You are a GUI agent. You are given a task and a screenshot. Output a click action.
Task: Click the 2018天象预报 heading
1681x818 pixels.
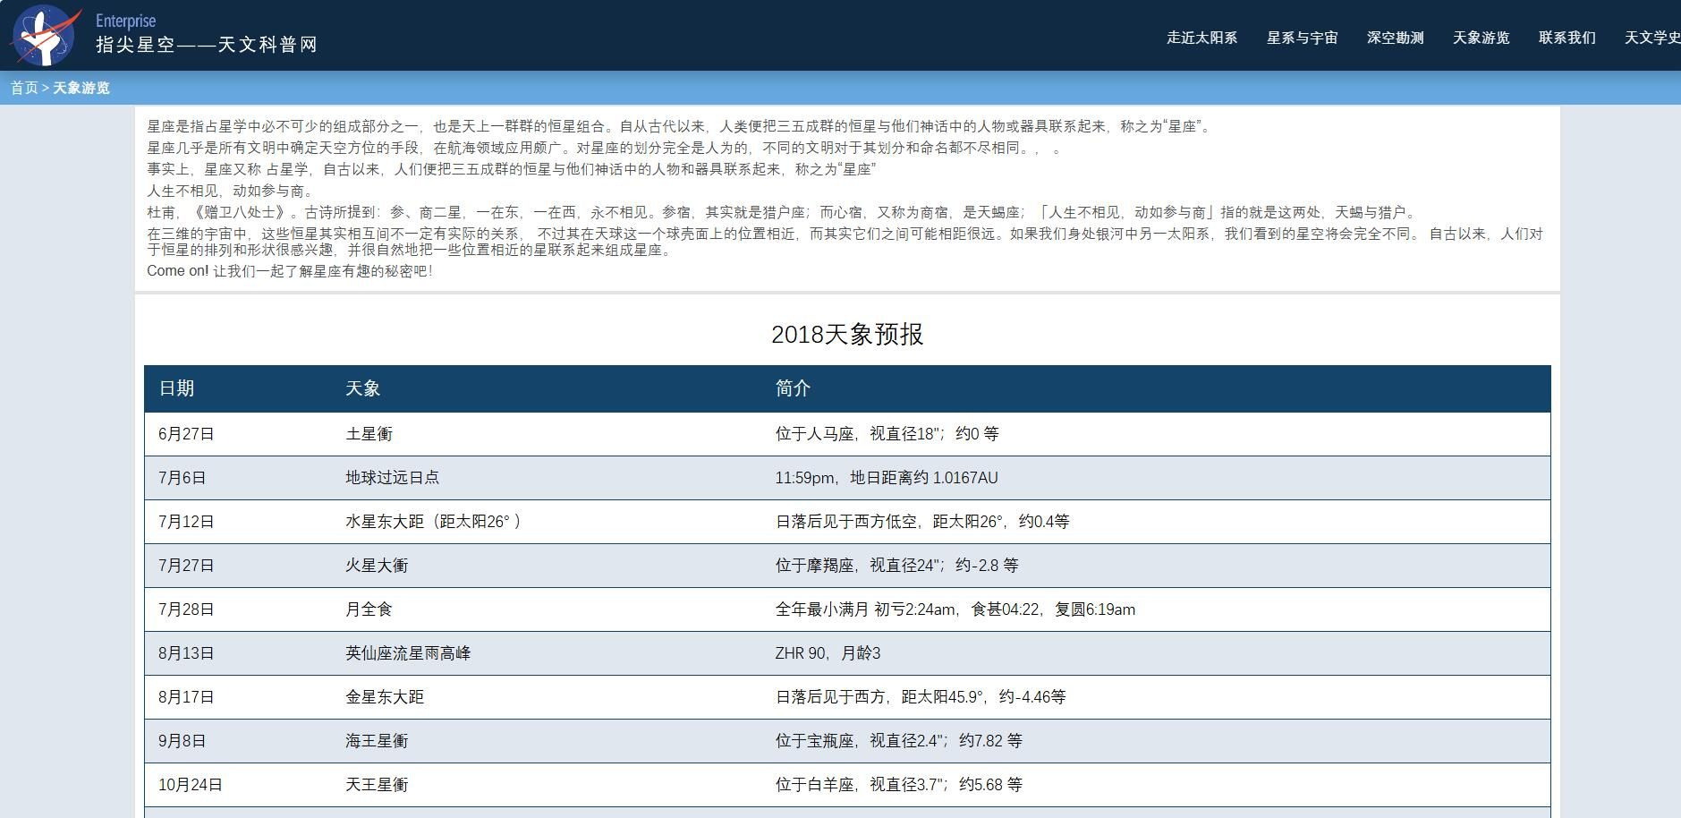[x=848, y=335]
